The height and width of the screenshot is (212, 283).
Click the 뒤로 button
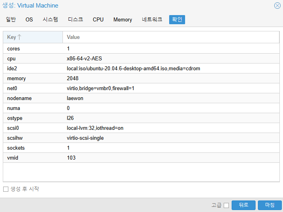(244, 205)
